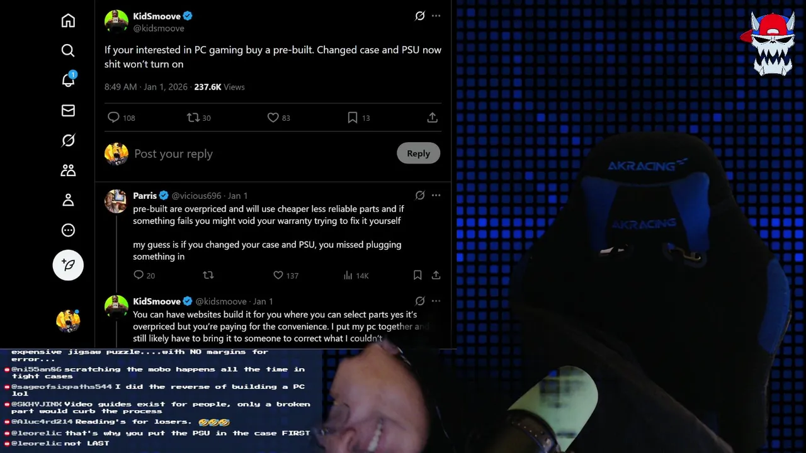This screenshot has height=453, width=806.
Task: Open @vicious696 profile link
Action: [196, 196]
